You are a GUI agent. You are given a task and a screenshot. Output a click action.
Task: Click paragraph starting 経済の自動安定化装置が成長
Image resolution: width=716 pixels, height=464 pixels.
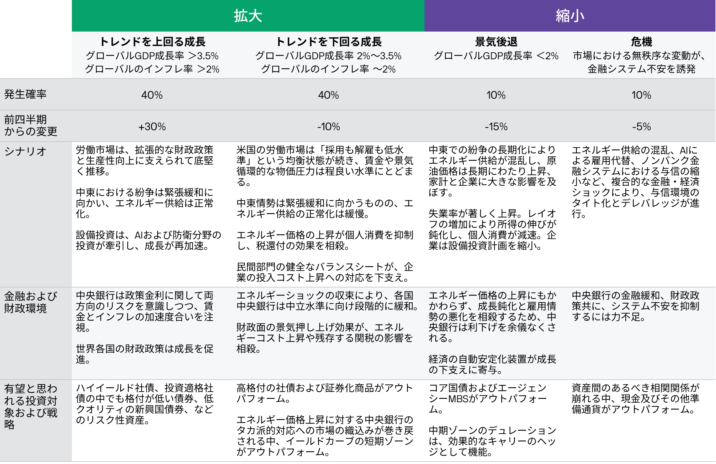click(493, 364)
